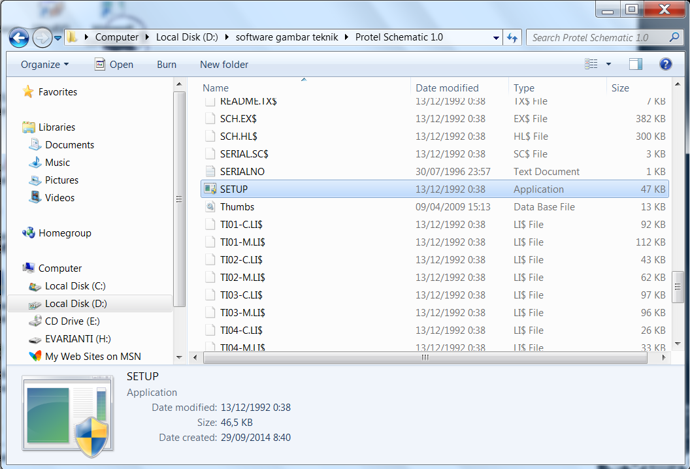Click Burn in the toolbar
Viewport: 690px width, 469px height.
coord(167,65)
